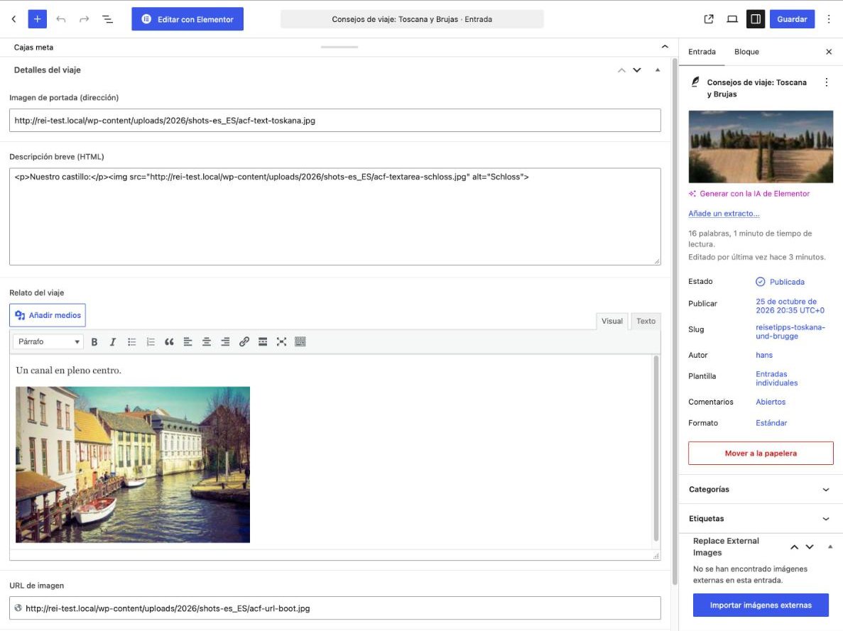Viewport: 843px width, 631px height.
Task: Select the Visual editor tab
Action: [611, 321]
